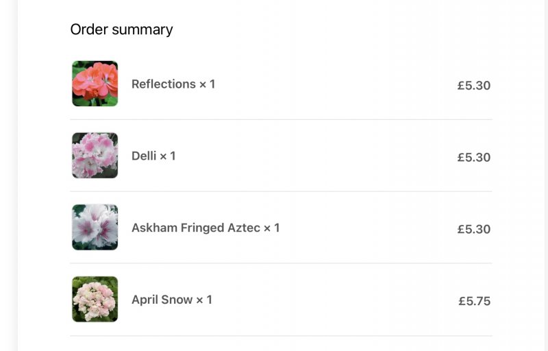Click quantity × 1 after Askham Fringed Aztec
Viewport: 548px width, 351px height.
tap(272, 228)
